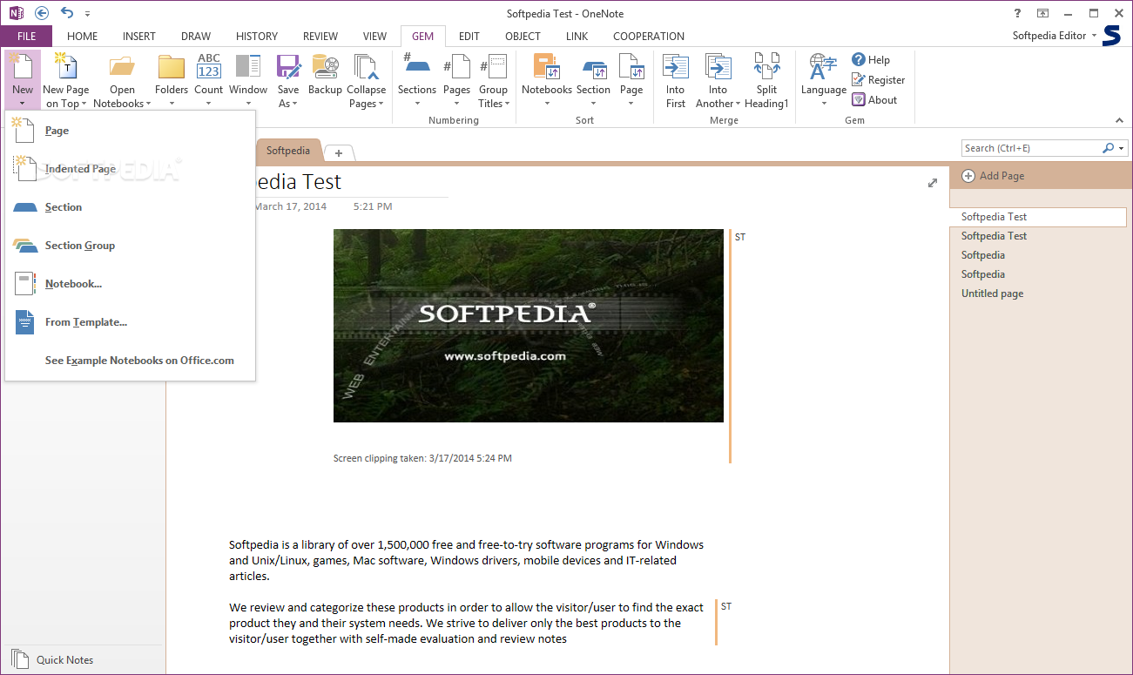This screenshot has width=1133, height=675.
Task: Open the Sort Page dropdown arrow
Action: point(631,104)
